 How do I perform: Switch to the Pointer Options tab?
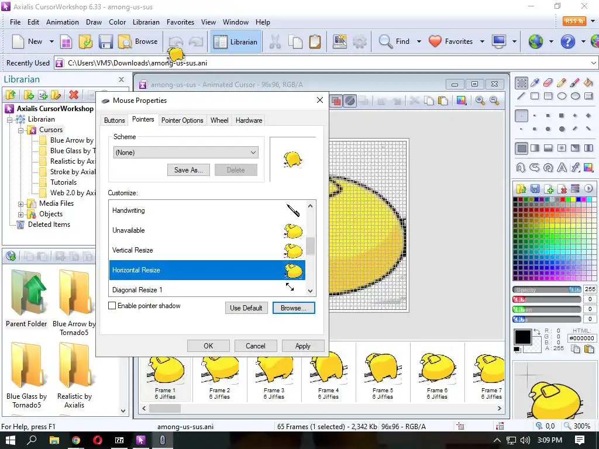click(183, 120)
